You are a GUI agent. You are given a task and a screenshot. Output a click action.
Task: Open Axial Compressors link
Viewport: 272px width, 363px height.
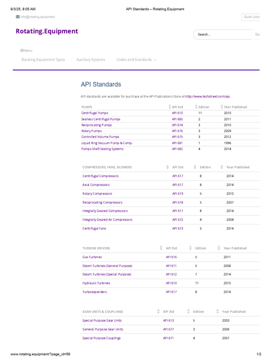coord(96,185)
